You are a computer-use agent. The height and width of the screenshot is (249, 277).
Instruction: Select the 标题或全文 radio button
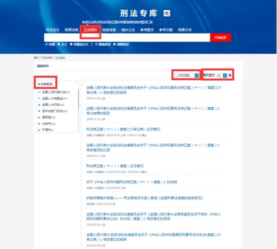[x=71, y=44]
